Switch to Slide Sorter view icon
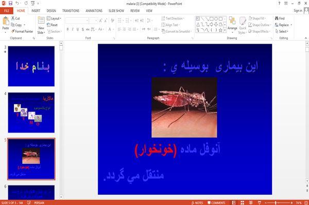The height and width of the screenshot is (205, 309). click(x=242, y=202)
